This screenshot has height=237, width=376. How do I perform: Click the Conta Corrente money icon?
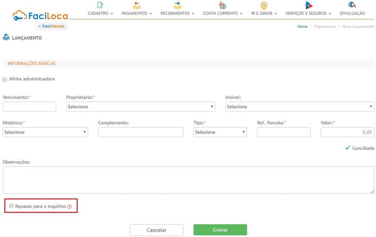click(x=222, y=5)
